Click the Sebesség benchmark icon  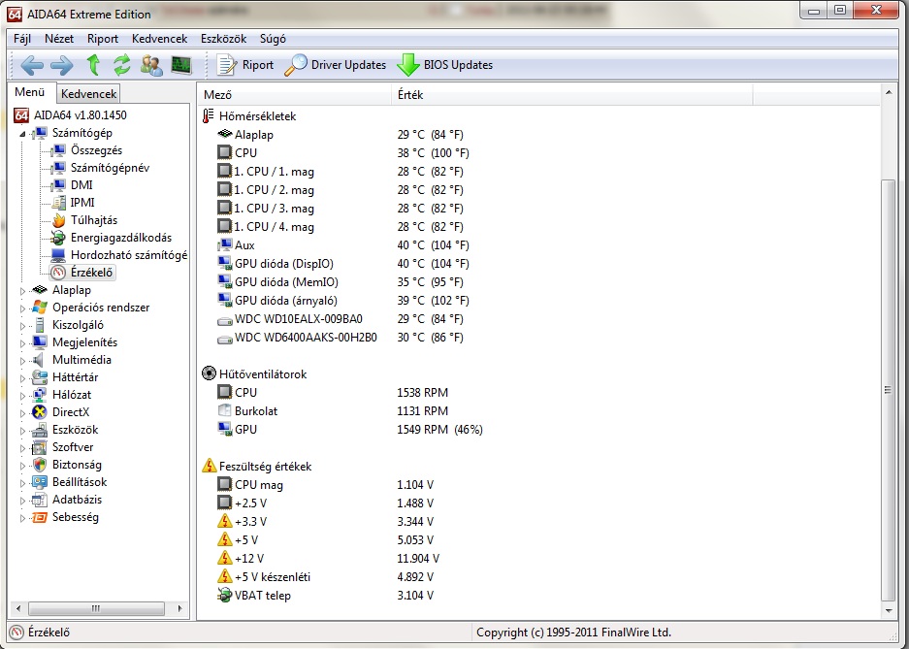[x=40, y=517]
